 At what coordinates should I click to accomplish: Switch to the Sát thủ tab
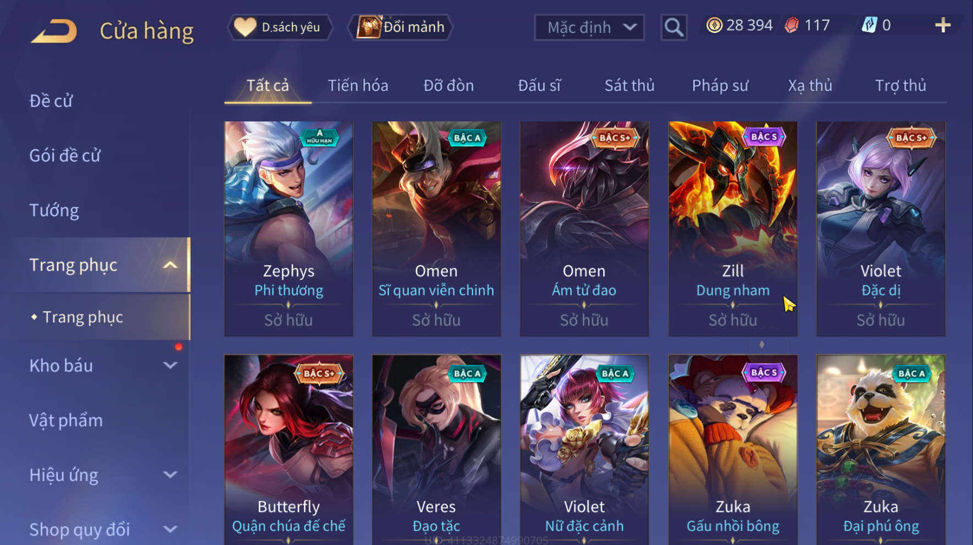pos(629,86)
